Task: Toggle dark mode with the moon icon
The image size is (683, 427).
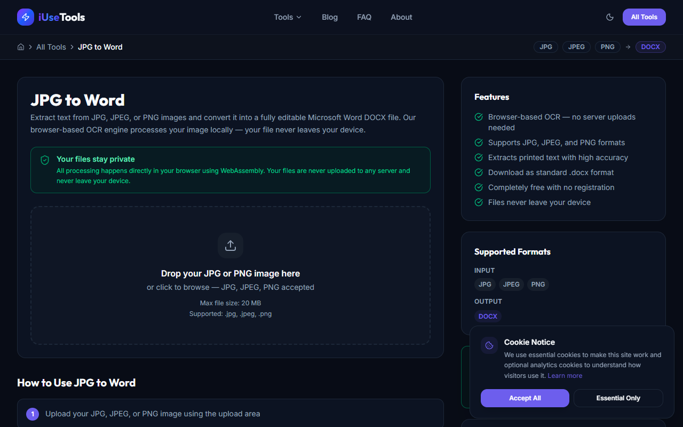Action: [x=609, y=17]
